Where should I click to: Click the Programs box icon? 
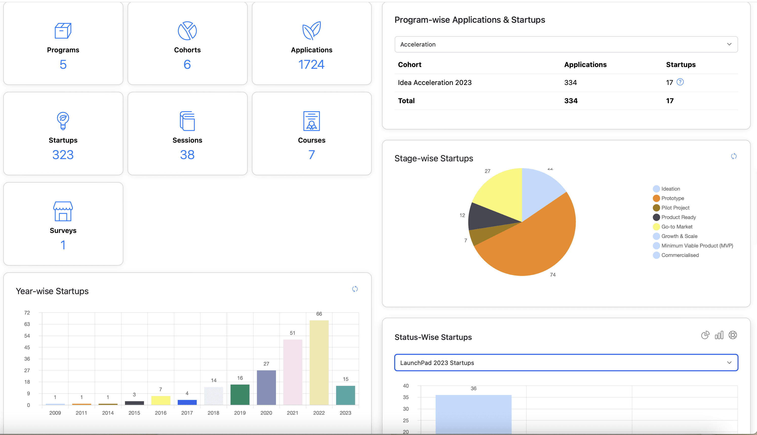pos(63,31)
